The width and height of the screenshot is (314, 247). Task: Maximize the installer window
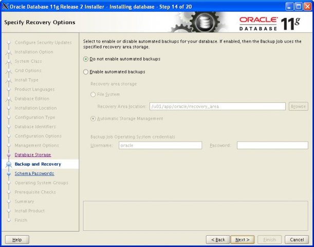click(x=299, y=7)
